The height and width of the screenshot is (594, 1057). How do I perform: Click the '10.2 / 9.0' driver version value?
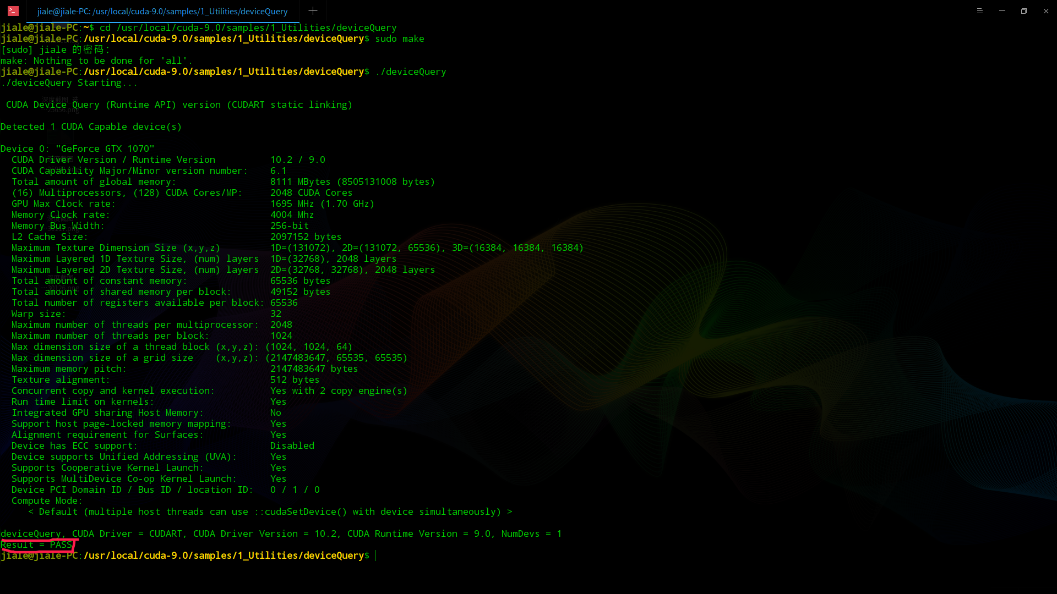(298, 159)
